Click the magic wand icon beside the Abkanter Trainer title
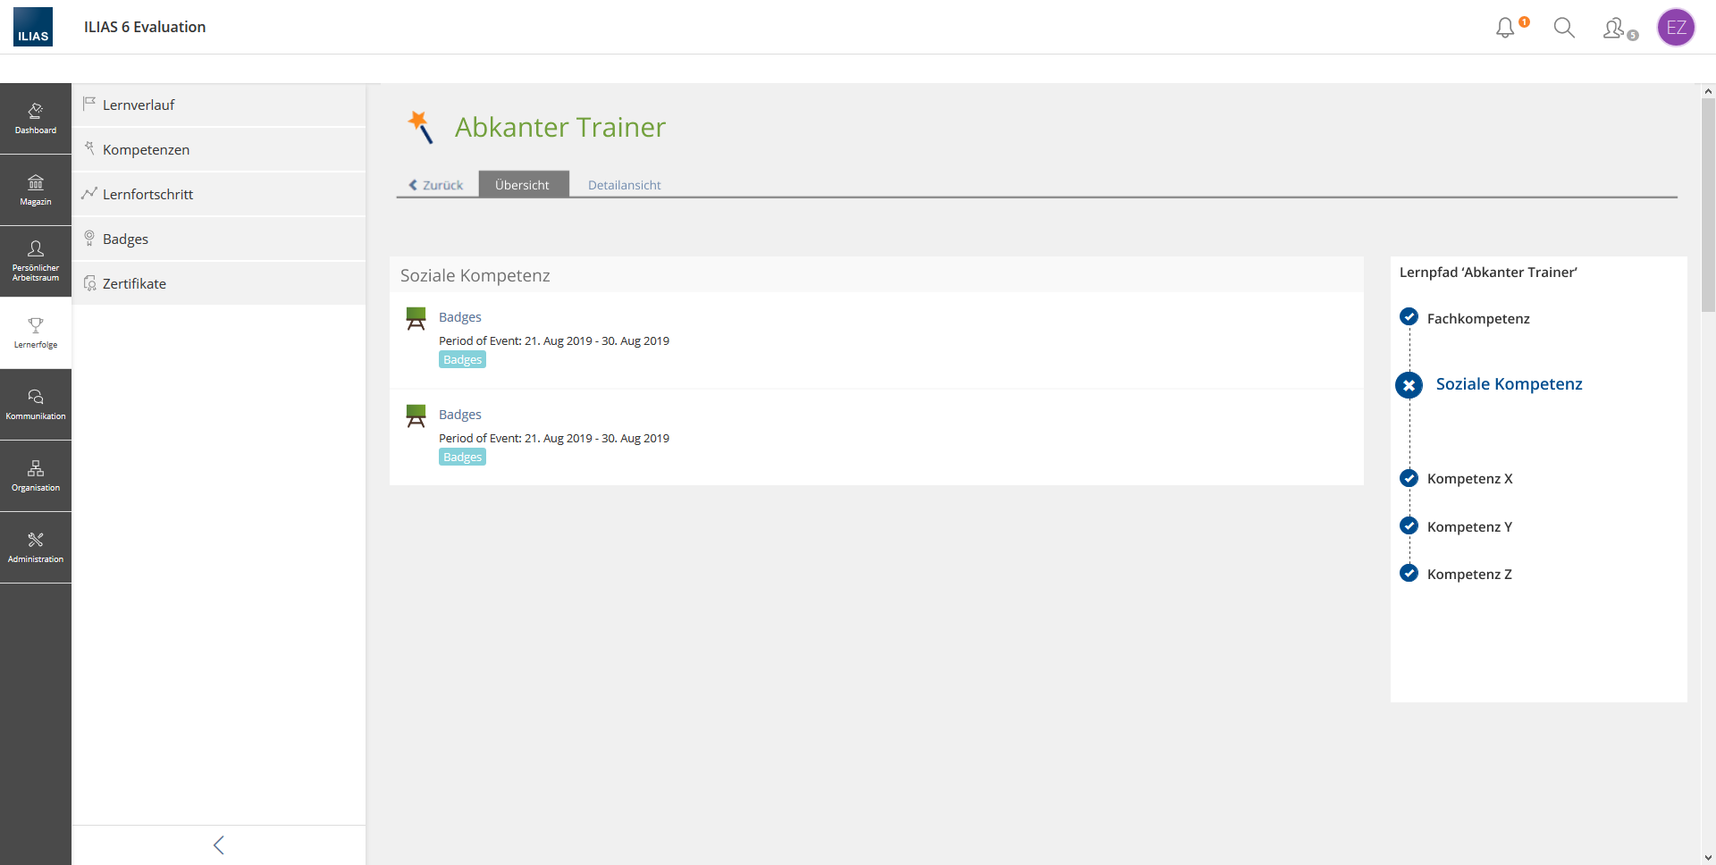Image resolution: width=1716 pixels, height=865 pixels. point(420,127)
